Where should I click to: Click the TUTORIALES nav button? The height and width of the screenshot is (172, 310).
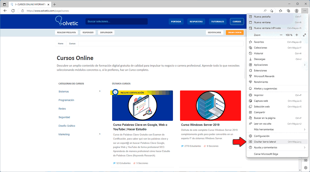pos(218,21)
